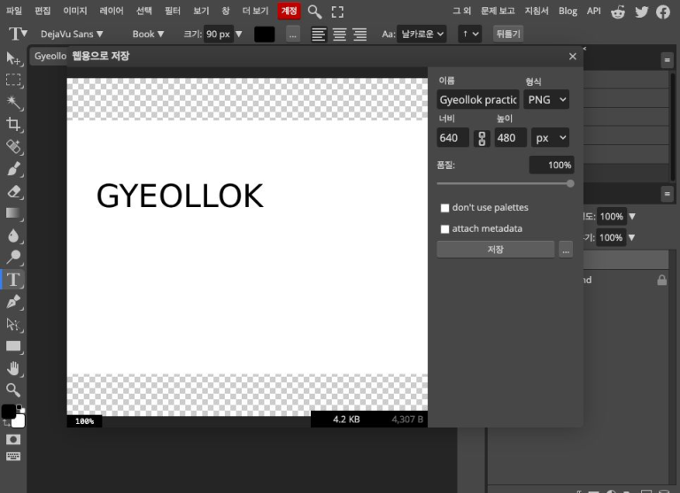Open DejaVu Sans font dropdown
680x493 pixels.
click(x=72, y=34)
